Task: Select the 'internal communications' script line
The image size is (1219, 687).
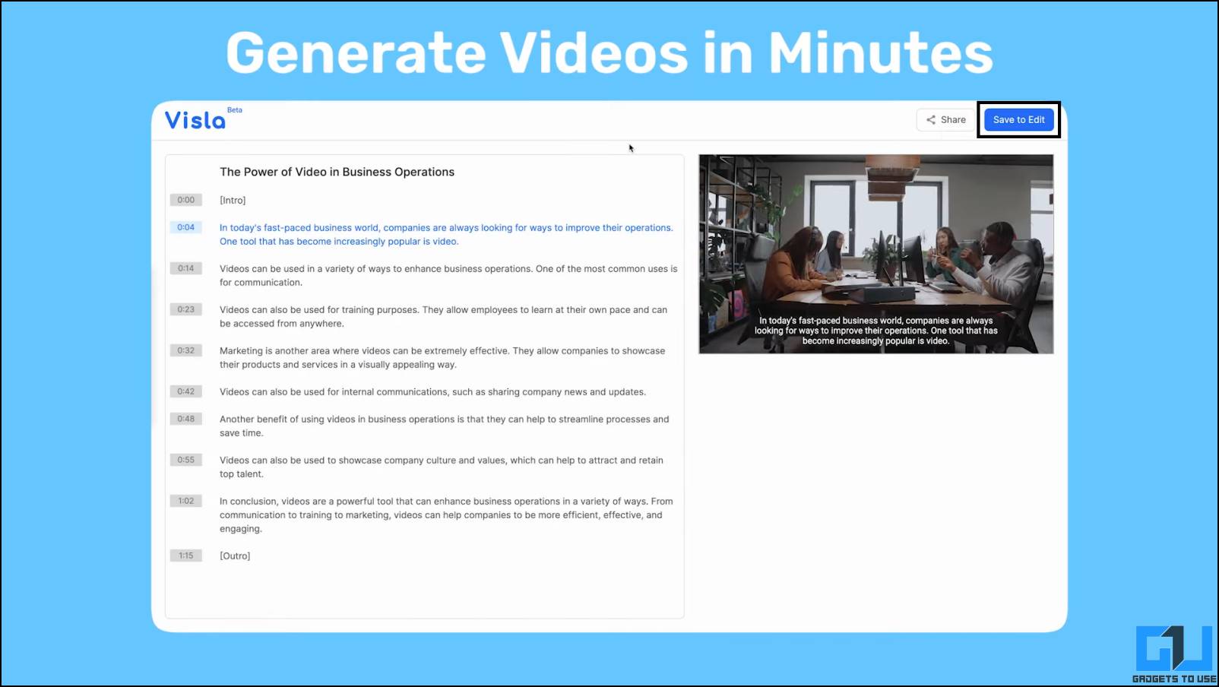Action: click(432, 392)
